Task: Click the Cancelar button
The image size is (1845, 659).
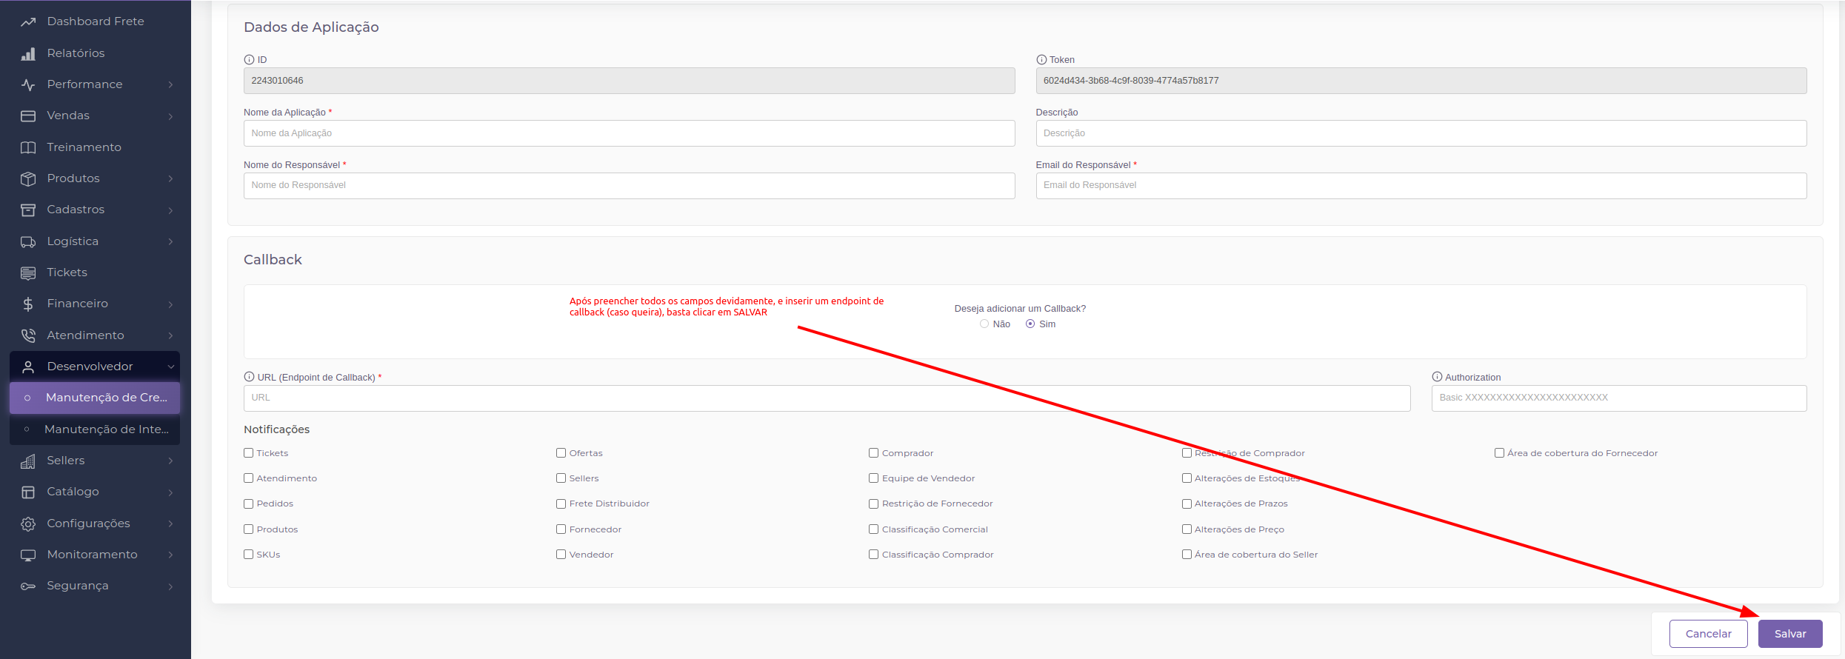Action: tap(1708, 634)
